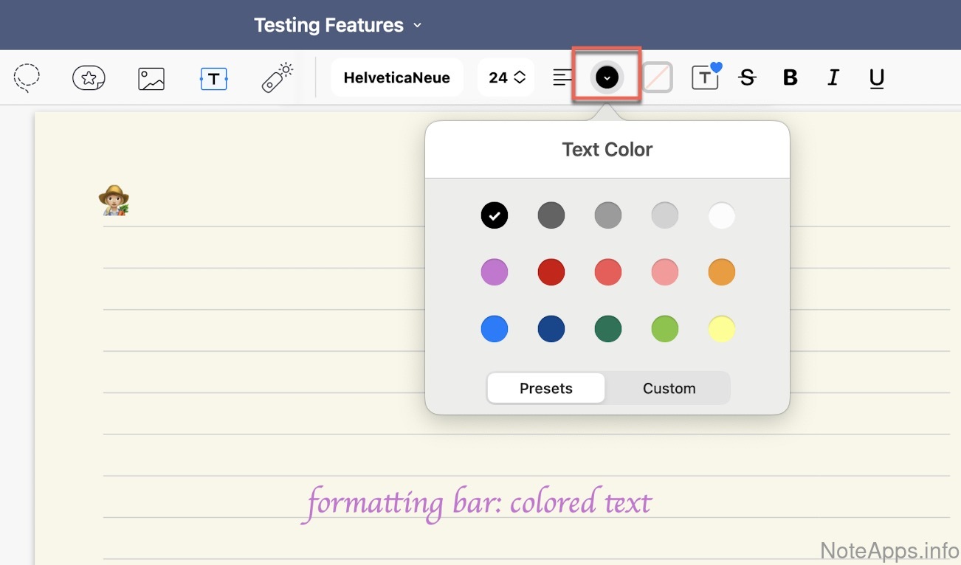Open the HelveticaNeue font dropdown
Image resolution: width=961 pixels, height=565 pixels.
click(x=396, y=77)
